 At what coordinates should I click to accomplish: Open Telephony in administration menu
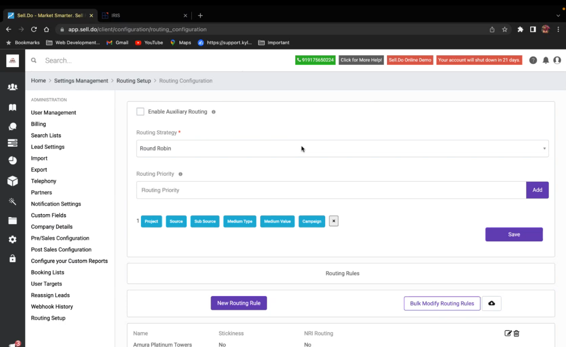point(44,181)
